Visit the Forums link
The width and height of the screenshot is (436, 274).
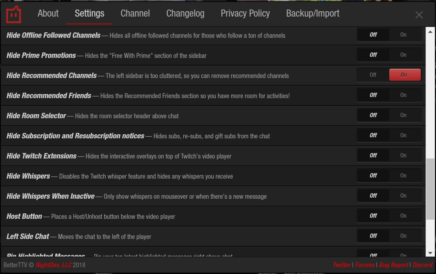(365, 265)
